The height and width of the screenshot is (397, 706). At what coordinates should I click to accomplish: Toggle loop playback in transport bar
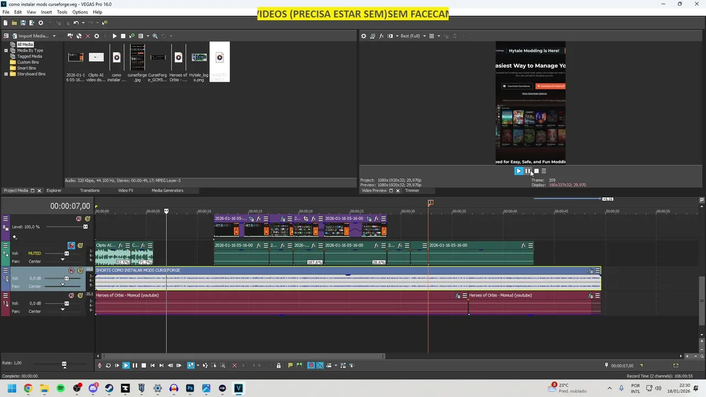108,366
